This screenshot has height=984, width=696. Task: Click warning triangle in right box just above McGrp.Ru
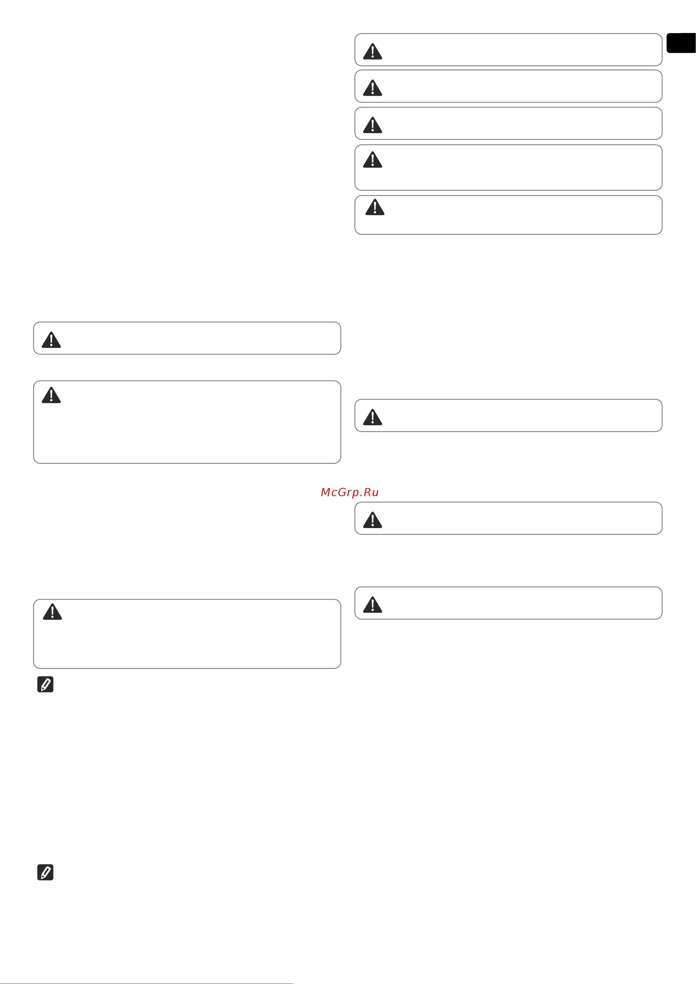point(372,416)
